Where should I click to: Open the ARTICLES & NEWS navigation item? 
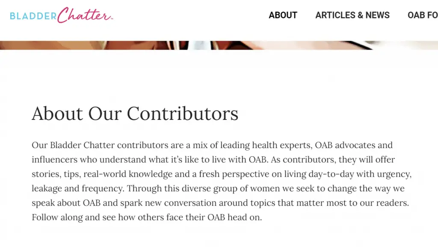(x=352, y=15)
